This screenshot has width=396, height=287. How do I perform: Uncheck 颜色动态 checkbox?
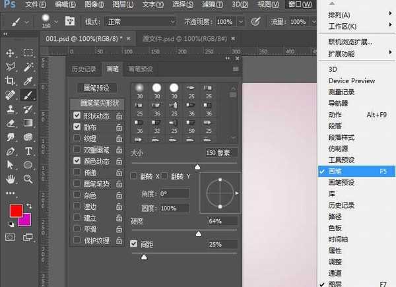[x=77, y=160]
